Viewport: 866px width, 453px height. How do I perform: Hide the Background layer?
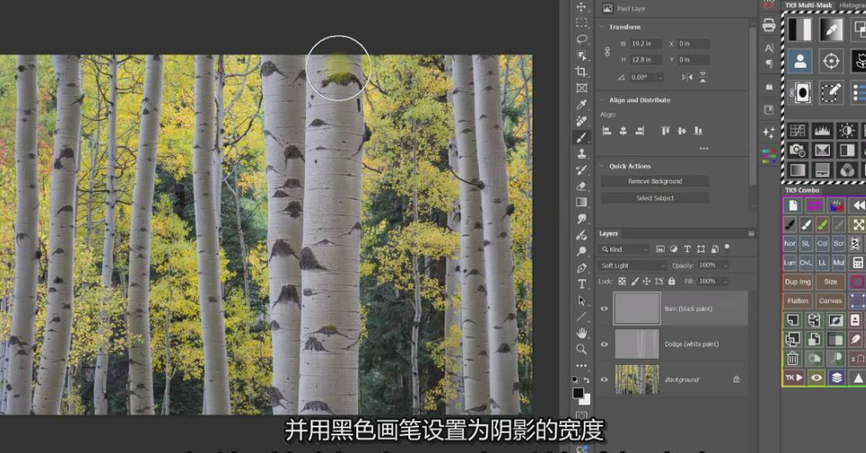pyautogui.click(x=604, y=379)
